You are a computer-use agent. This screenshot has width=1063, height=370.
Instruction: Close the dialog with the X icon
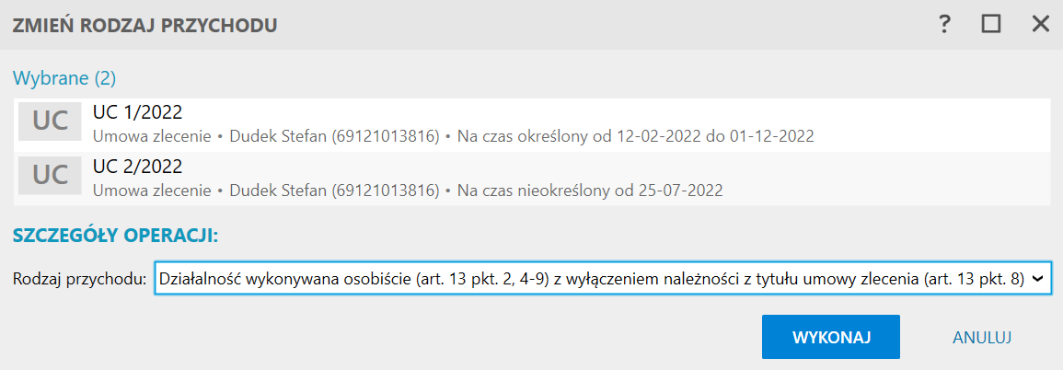click(1041, 25)
